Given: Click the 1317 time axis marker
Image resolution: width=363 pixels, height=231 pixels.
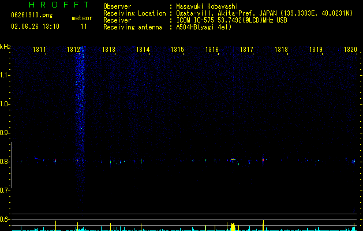Looking at the screenshot, I should click(x=246, y=50).
